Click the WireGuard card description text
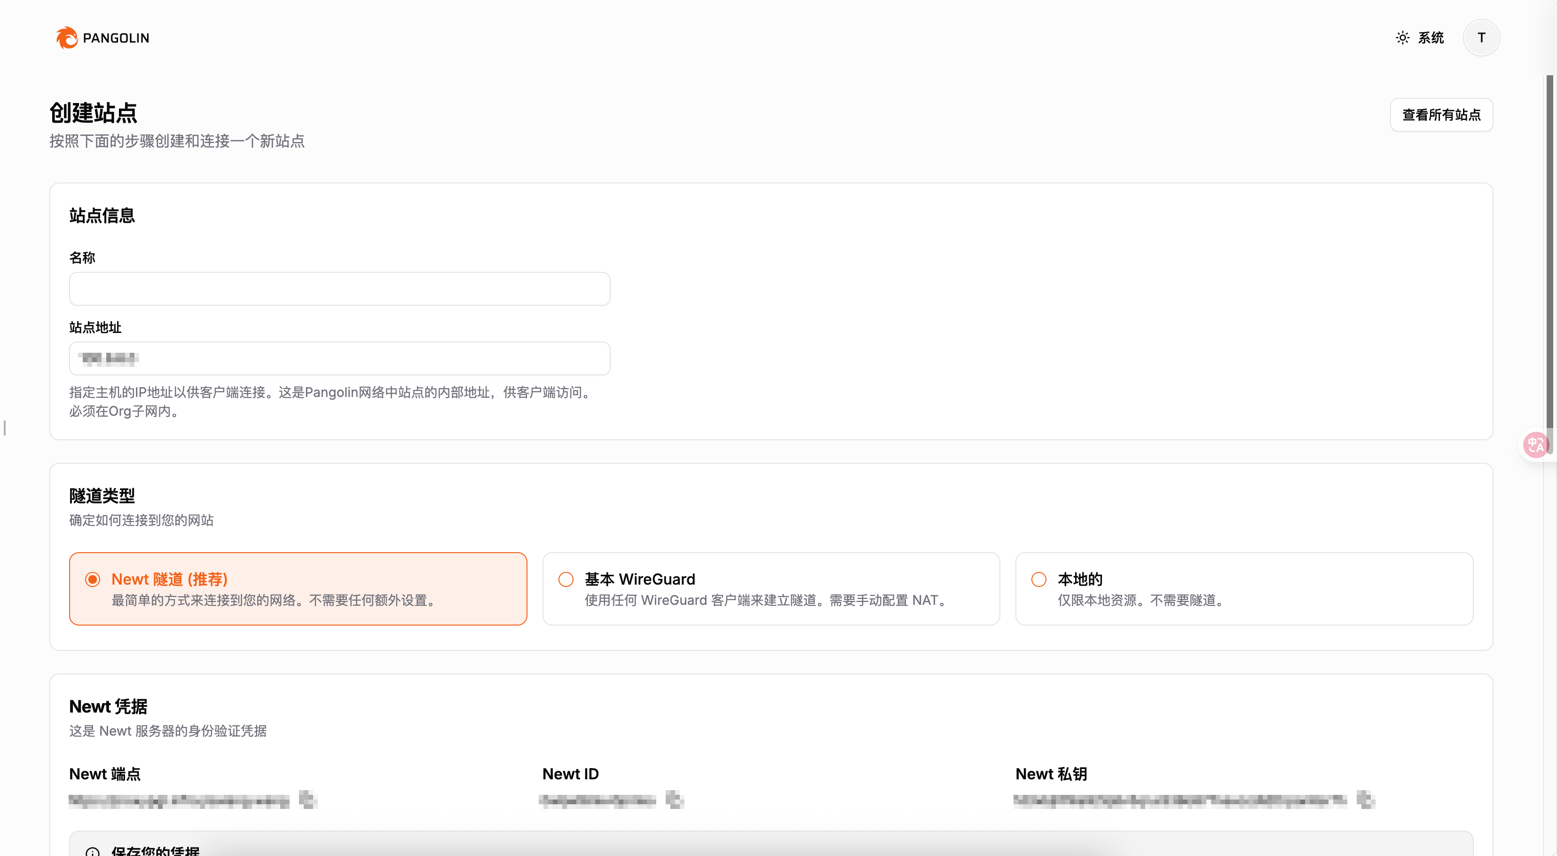Screen dimensions: 1557x856 coord(766,600)
